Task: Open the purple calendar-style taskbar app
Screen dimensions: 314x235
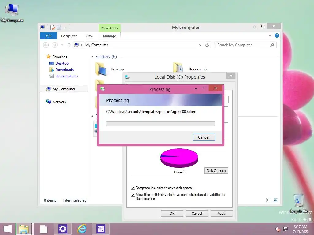Action: coord(101,229)
